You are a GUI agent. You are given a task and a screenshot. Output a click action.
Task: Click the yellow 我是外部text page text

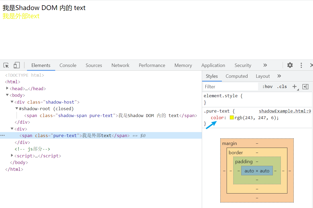[21, 16]
